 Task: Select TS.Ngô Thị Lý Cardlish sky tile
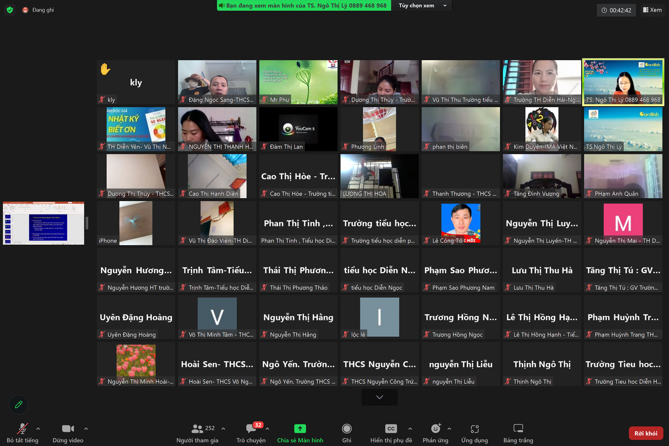tap(623, 129)
